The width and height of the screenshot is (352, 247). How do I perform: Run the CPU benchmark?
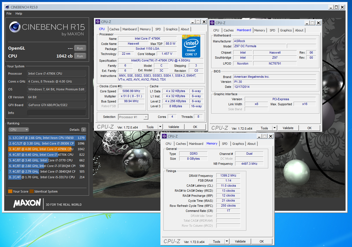click(80, 56)
